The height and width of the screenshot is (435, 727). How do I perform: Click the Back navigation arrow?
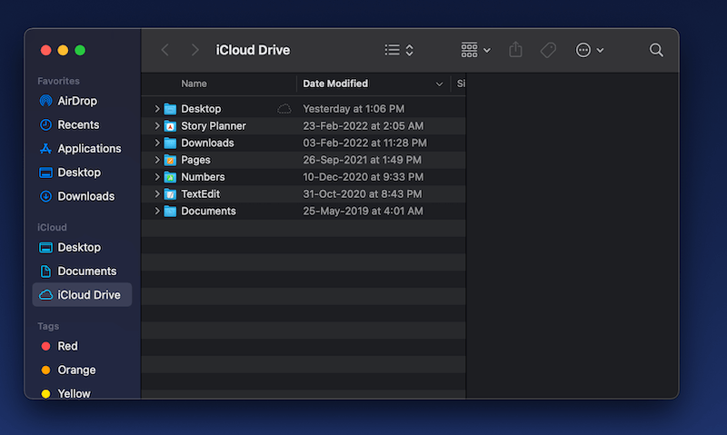point(165,50)
